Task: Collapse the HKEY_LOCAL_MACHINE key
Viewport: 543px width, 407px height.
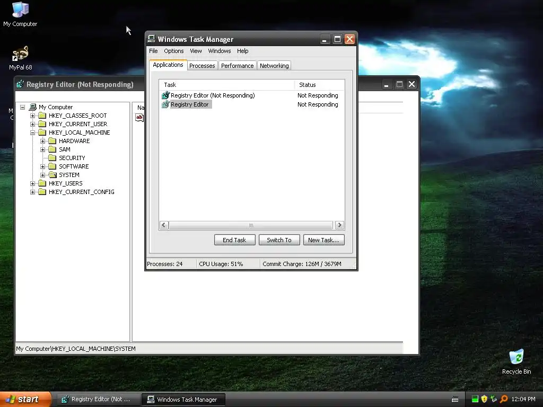Action: (x=32, y=132)
